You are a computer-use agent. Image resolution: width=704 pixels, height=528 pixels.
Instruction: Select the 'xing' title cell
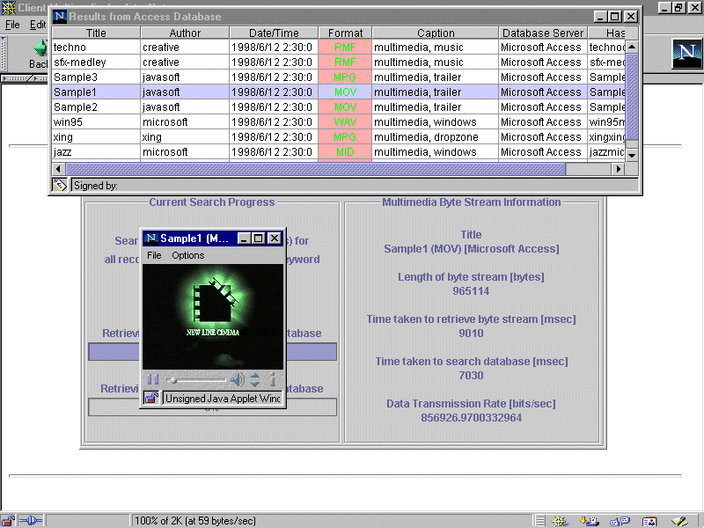(x=96, y=136)
